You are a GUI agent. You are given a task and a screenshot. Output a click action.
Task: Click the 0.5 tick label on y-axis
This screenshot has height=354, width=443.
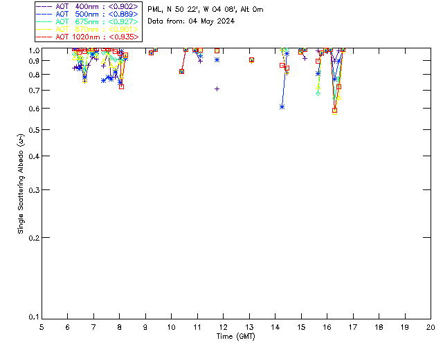click(34, 130)
